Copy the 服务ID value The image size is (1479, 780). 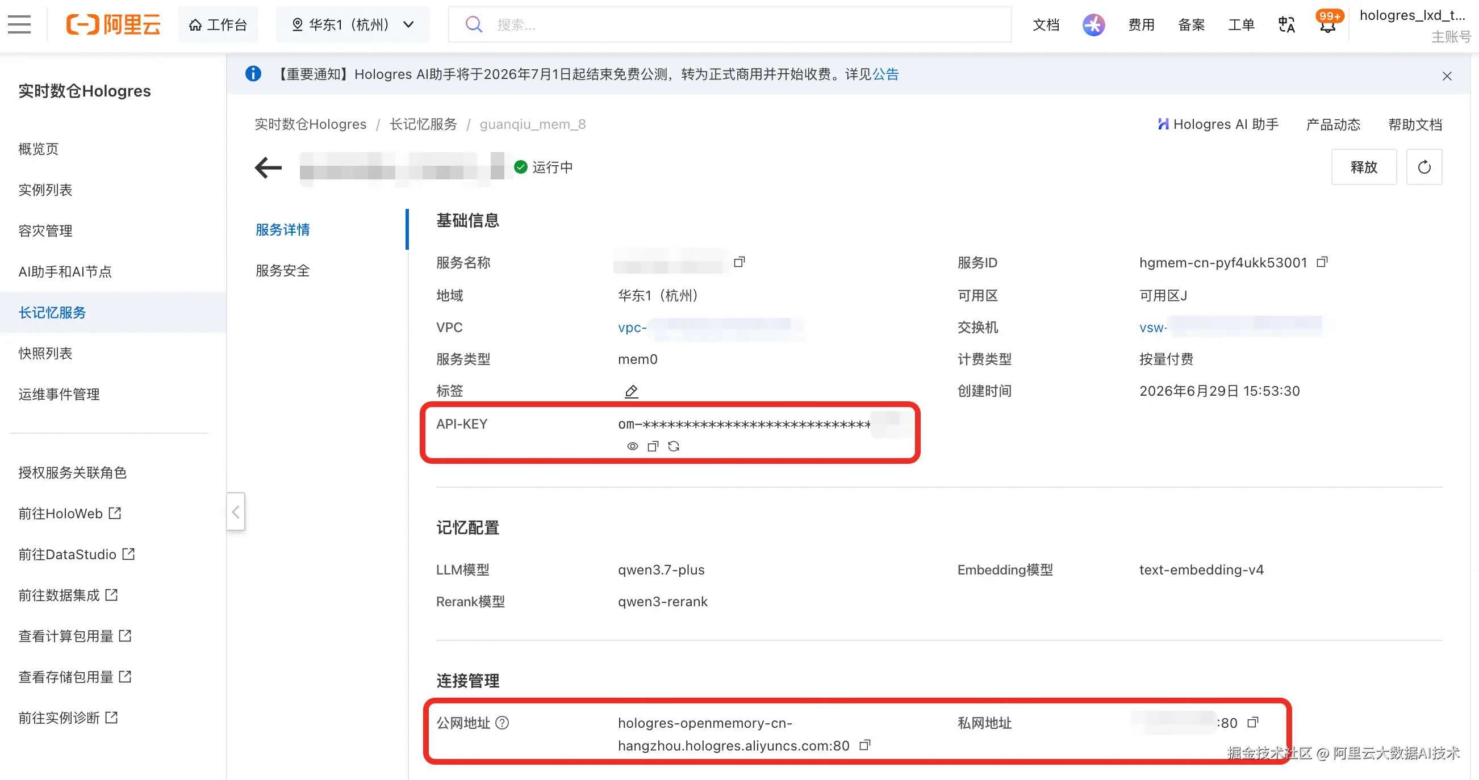point(1322,262)
